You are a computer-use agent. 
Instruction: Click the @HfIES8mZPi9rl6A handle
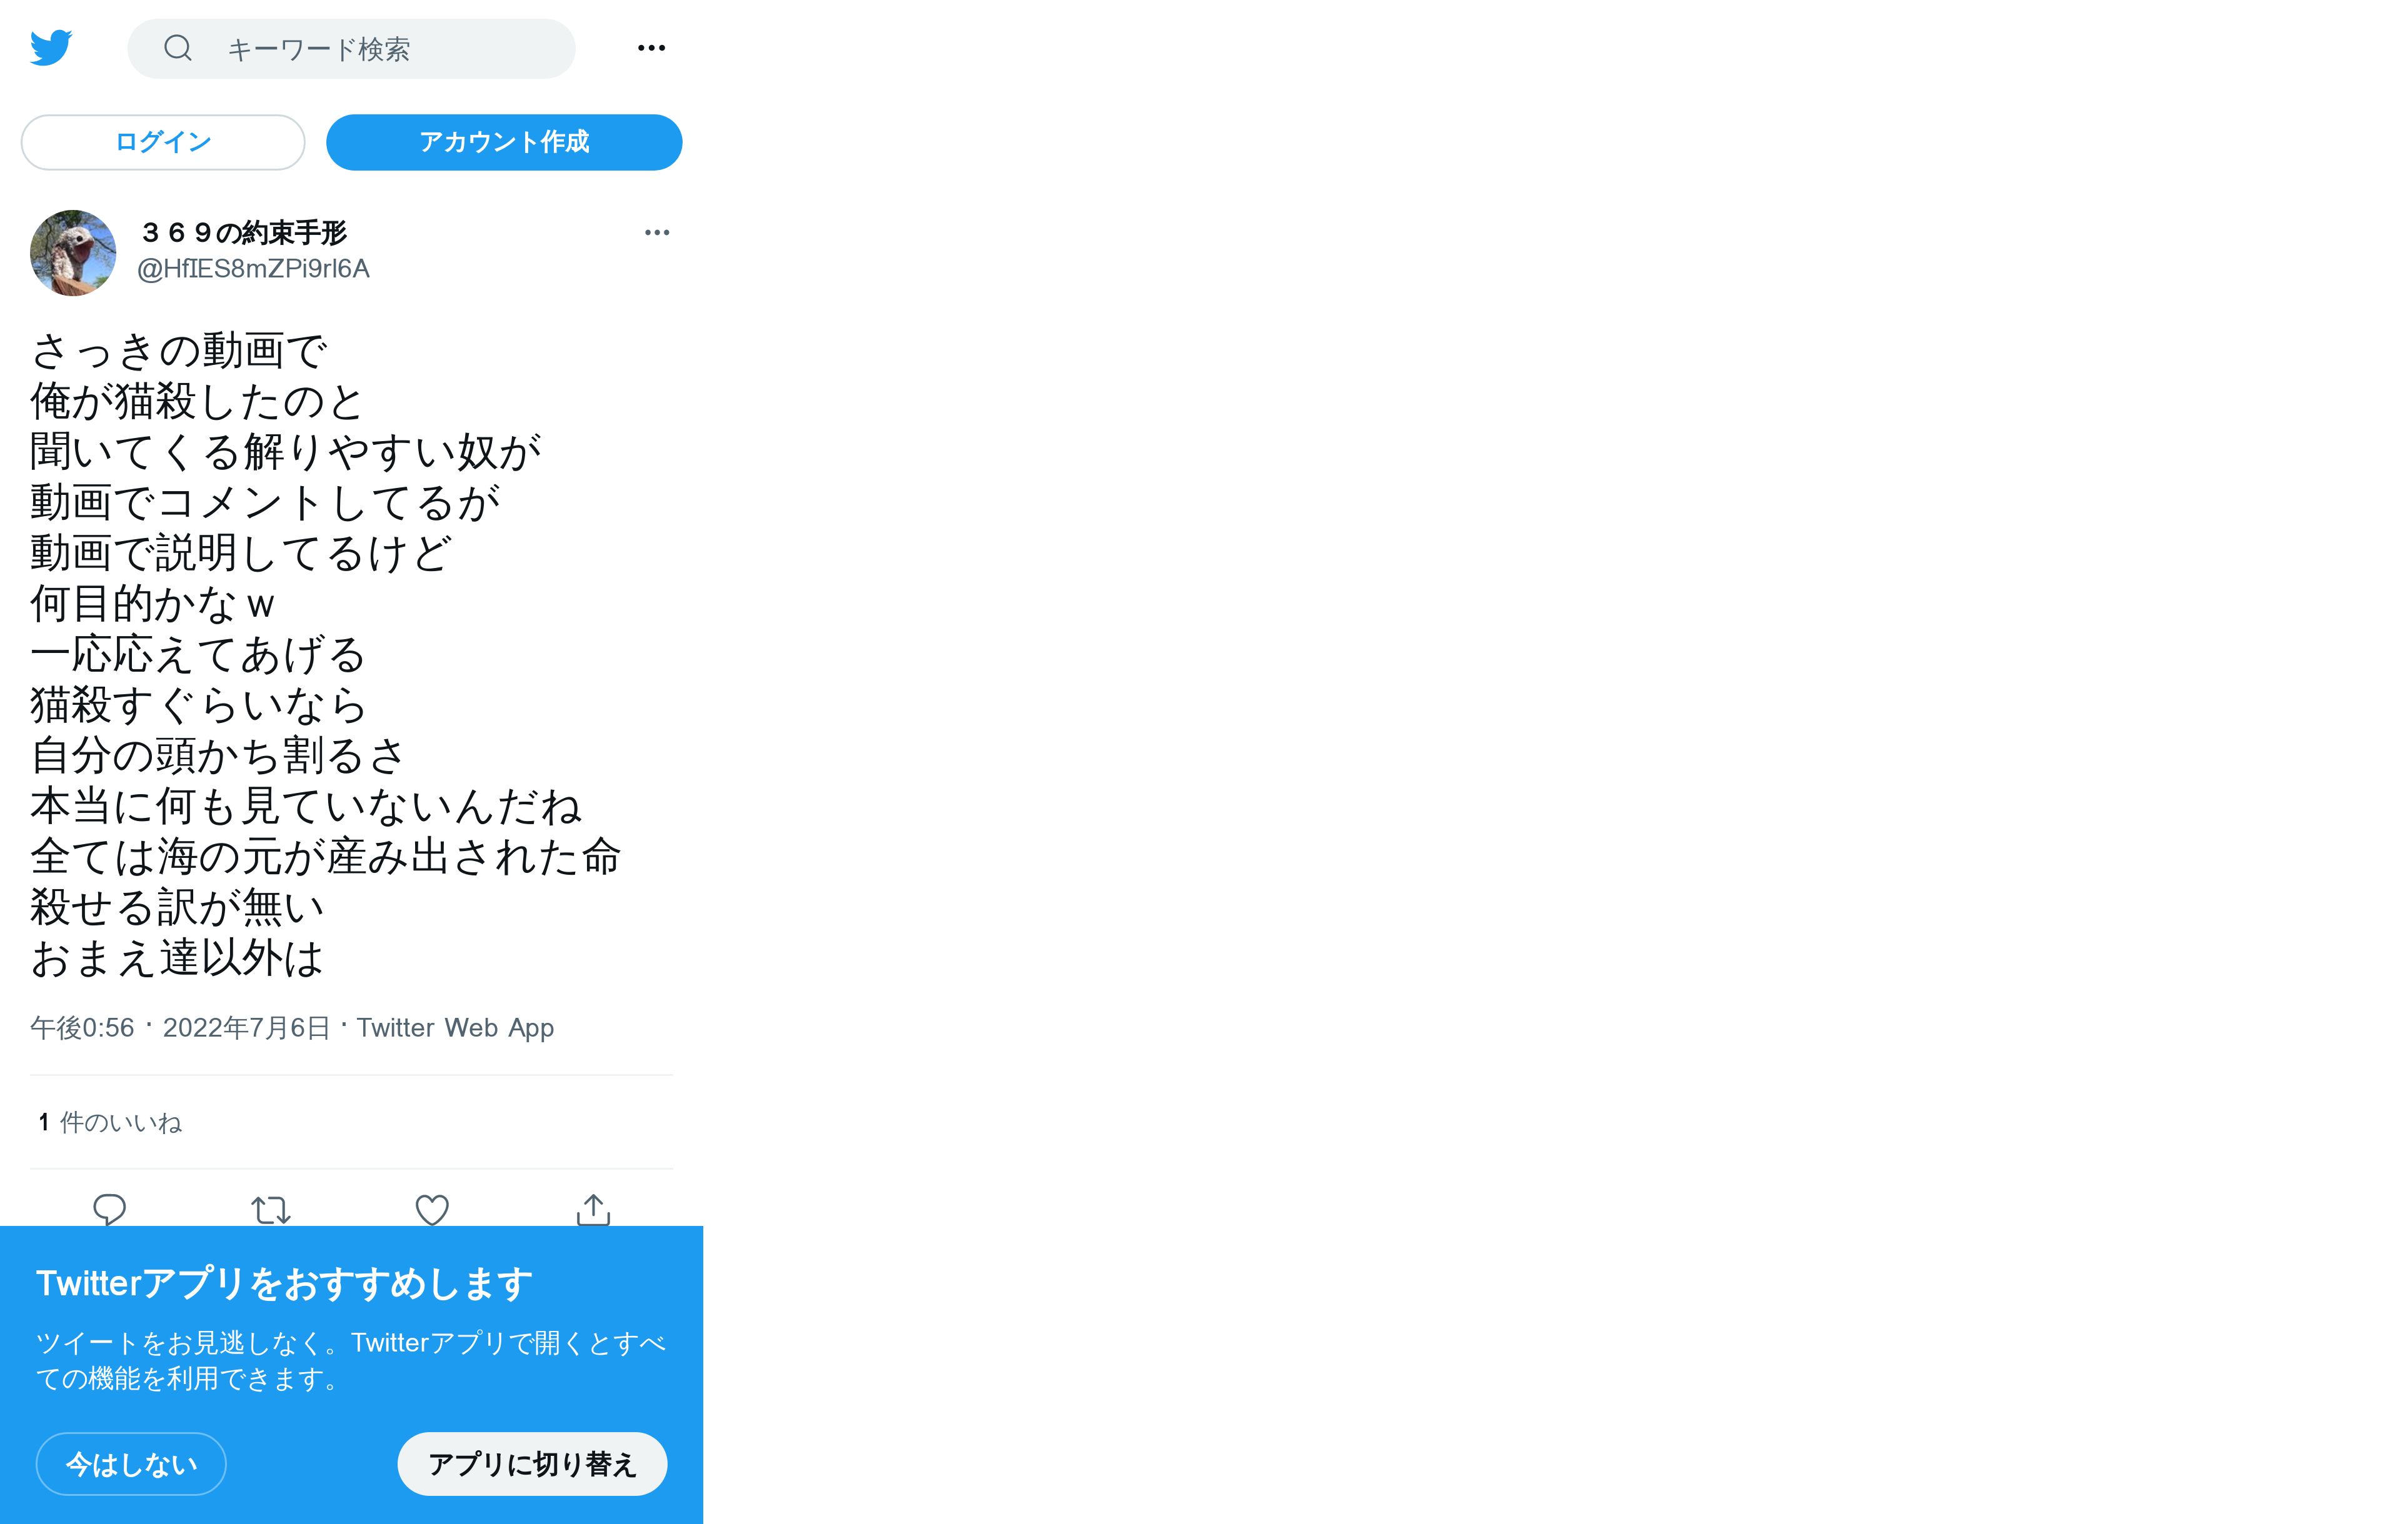pyautogui.click(x=253, y=269)
